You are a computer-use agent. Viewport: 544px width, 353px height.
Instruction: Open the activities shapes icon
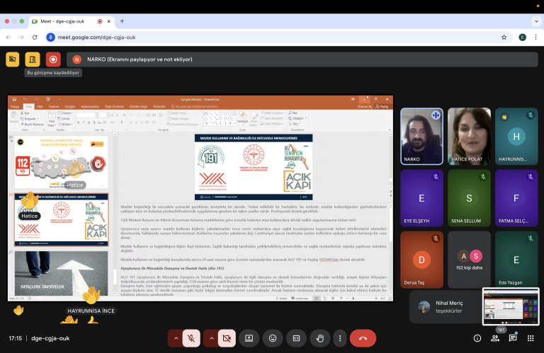(x=530, y=338)
